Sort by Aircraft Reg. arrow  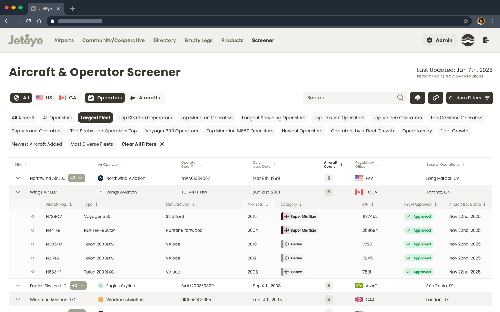pyautogui.click(x=71, y=204)
